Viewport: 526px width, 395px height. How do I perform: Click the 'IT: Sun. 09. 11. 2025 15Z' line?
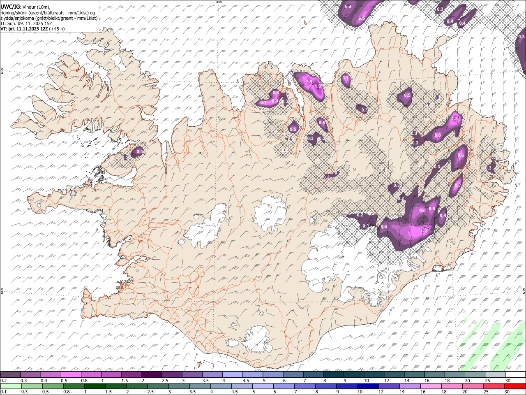(x=26, y=23)
